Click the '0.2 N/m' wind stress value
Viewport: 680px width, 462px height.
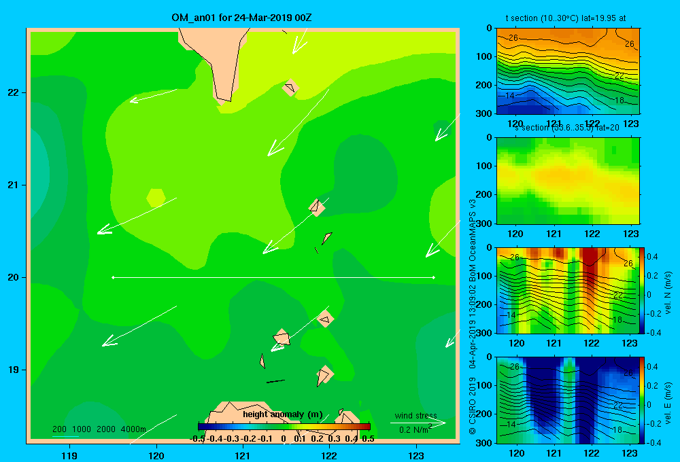(414, 430)
